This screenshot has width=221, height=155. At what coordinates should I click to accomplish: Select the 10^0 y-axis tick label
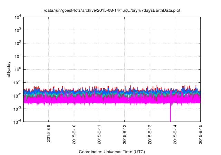click(18, 69)
